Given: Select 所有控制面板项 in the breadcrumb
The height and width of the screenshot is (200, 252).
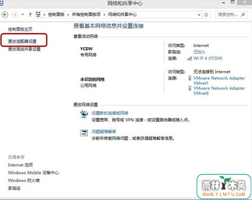Looking at the screenshot, I should (86, 15).
